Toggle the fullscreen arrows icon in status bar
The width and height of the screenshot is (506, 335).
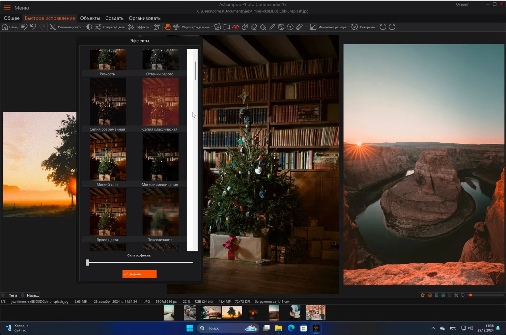pyautogui.click(x=456, y=295)
